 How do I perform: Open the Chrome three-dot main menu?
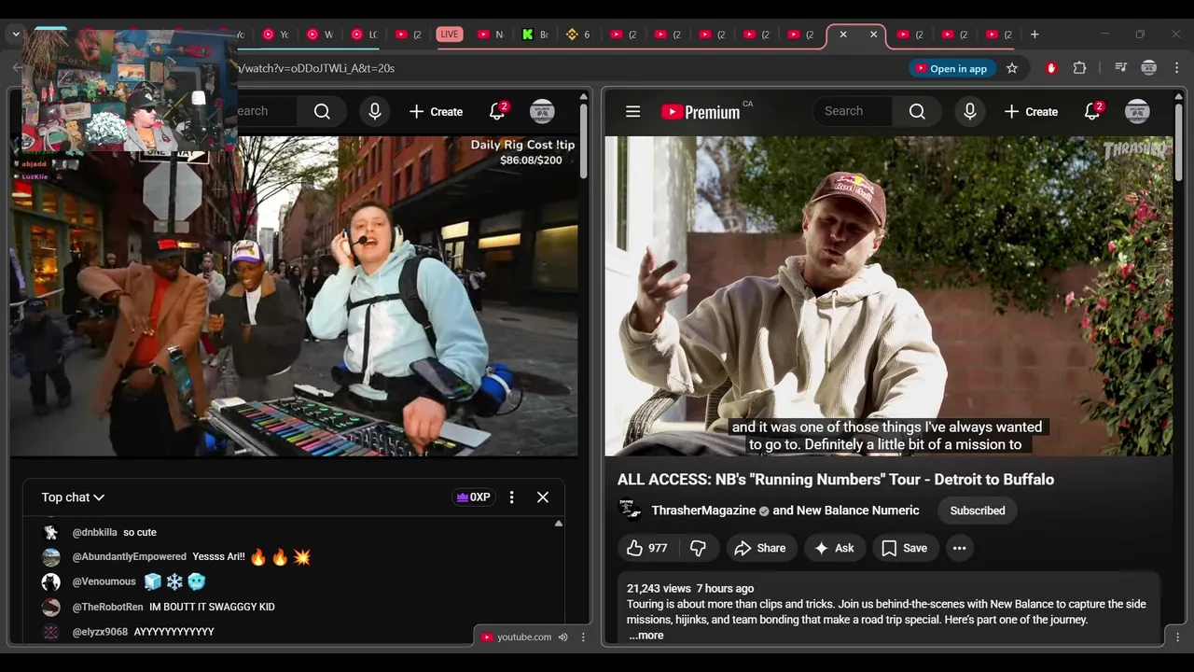pos(1175,68)
